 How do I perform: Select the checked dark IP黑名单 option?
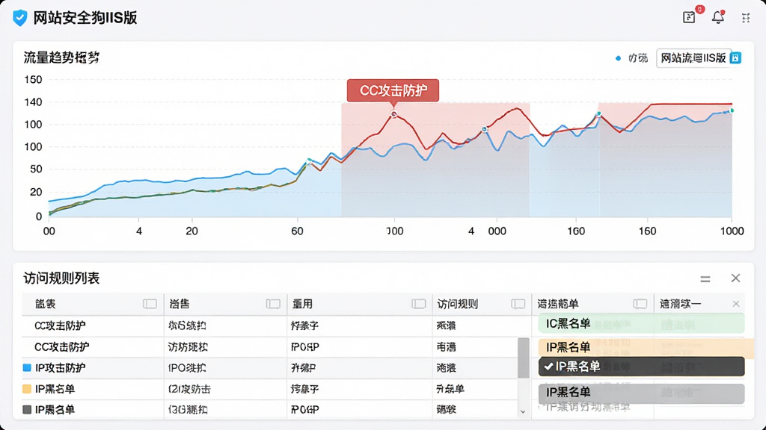[641, 367]
